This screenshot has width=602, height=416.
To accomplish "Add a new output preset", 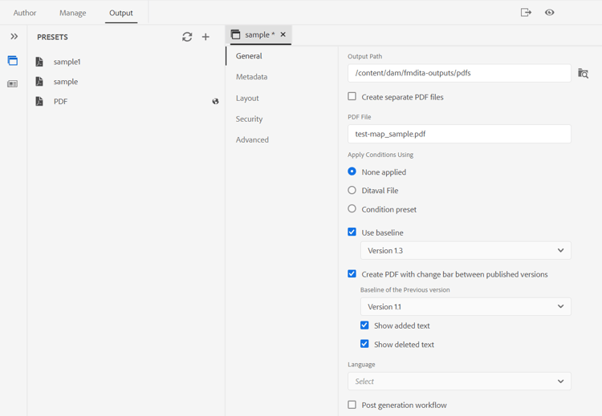I will pos(205,37).
